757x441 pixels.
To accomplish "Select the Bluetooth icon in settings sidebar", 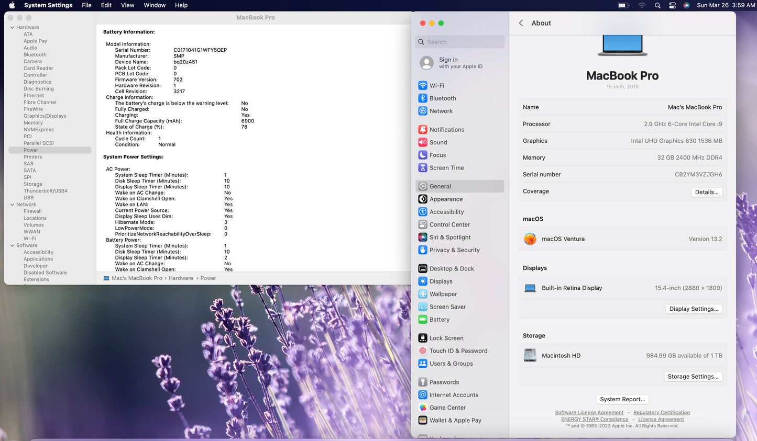I will click(x=423, y=98).
